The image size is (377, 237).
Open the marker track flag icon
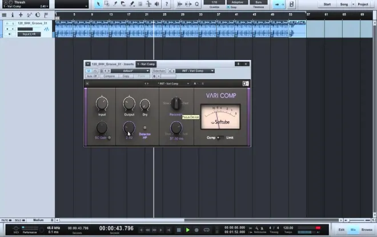tap(46, 15)
